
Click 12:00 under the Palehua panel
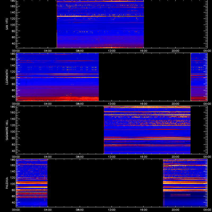(x=112, y=210)
